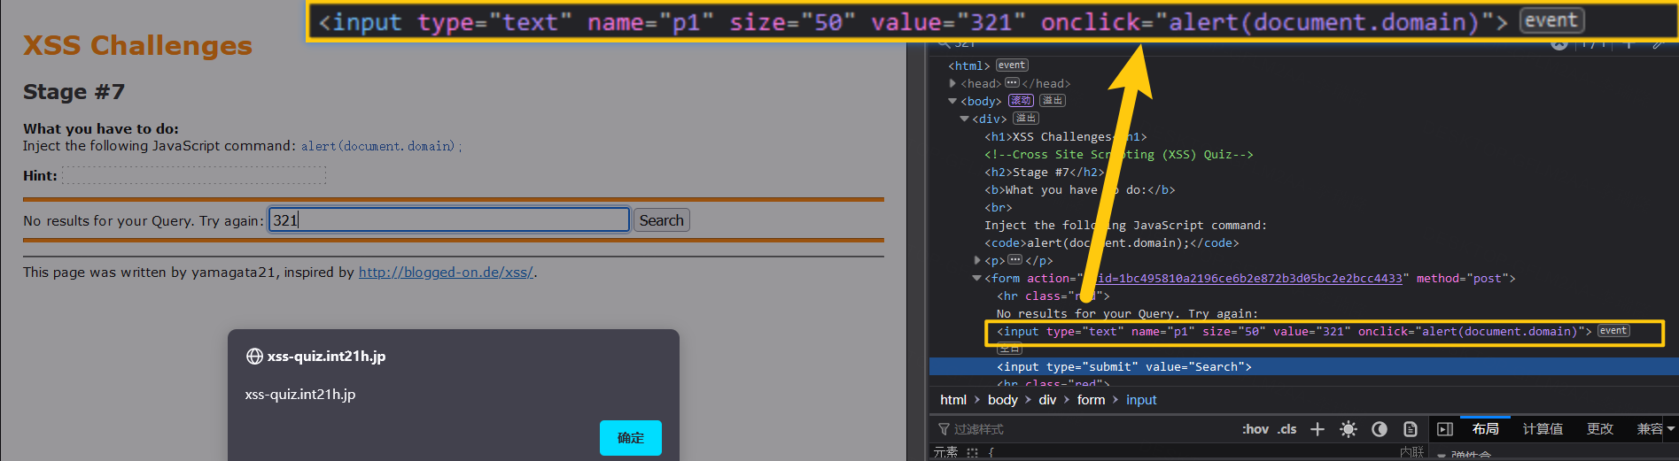Collapse the body element node
Viewport: 1679px width, 461px height.
[952, 101]
